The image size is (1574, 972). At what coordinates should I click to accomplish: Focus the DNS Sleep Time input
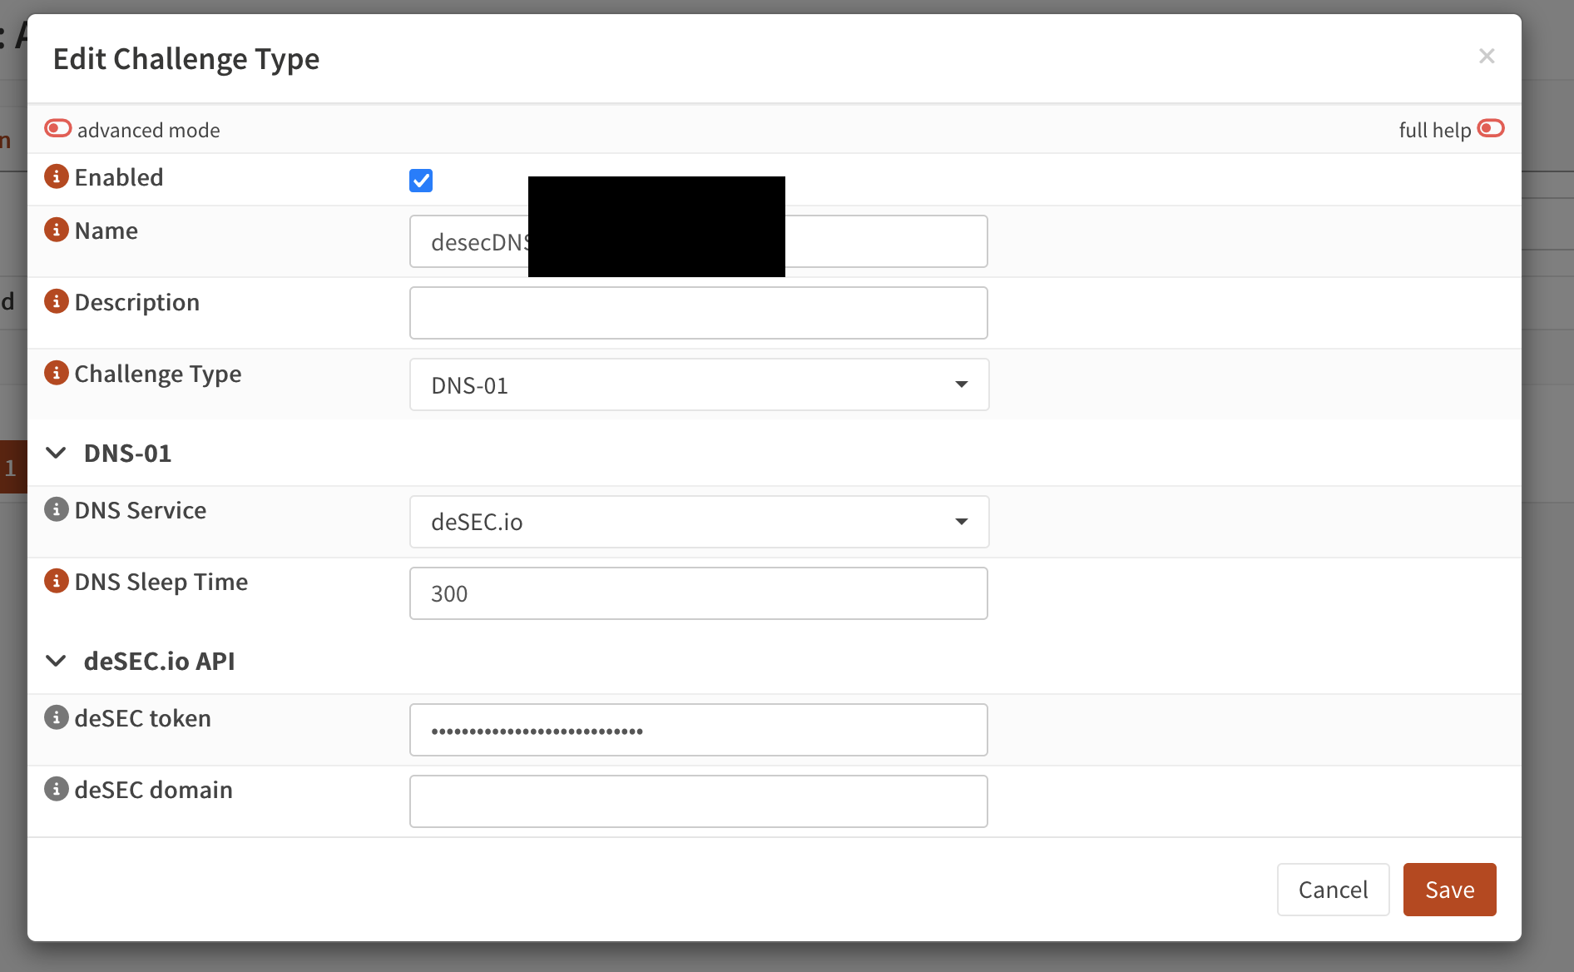(x=699, y=593)
